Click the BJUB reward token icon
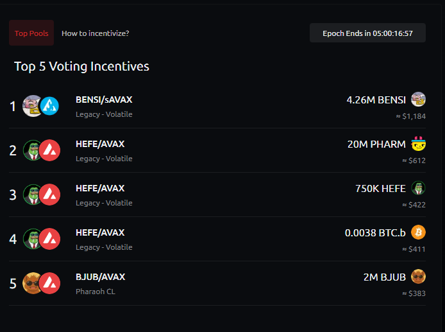 tap(418, 277)
